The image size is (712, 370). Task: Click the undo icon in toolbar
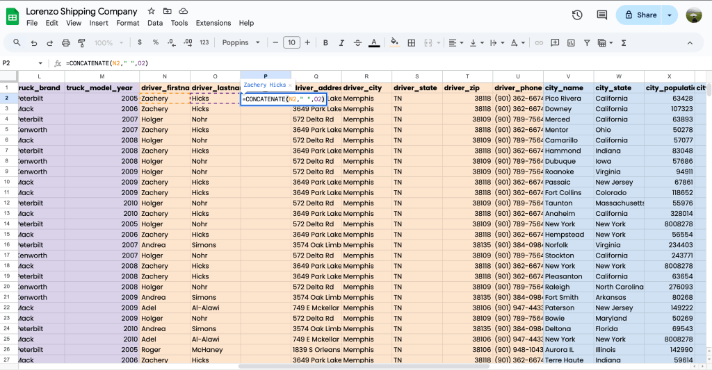(x=34, y=43)
